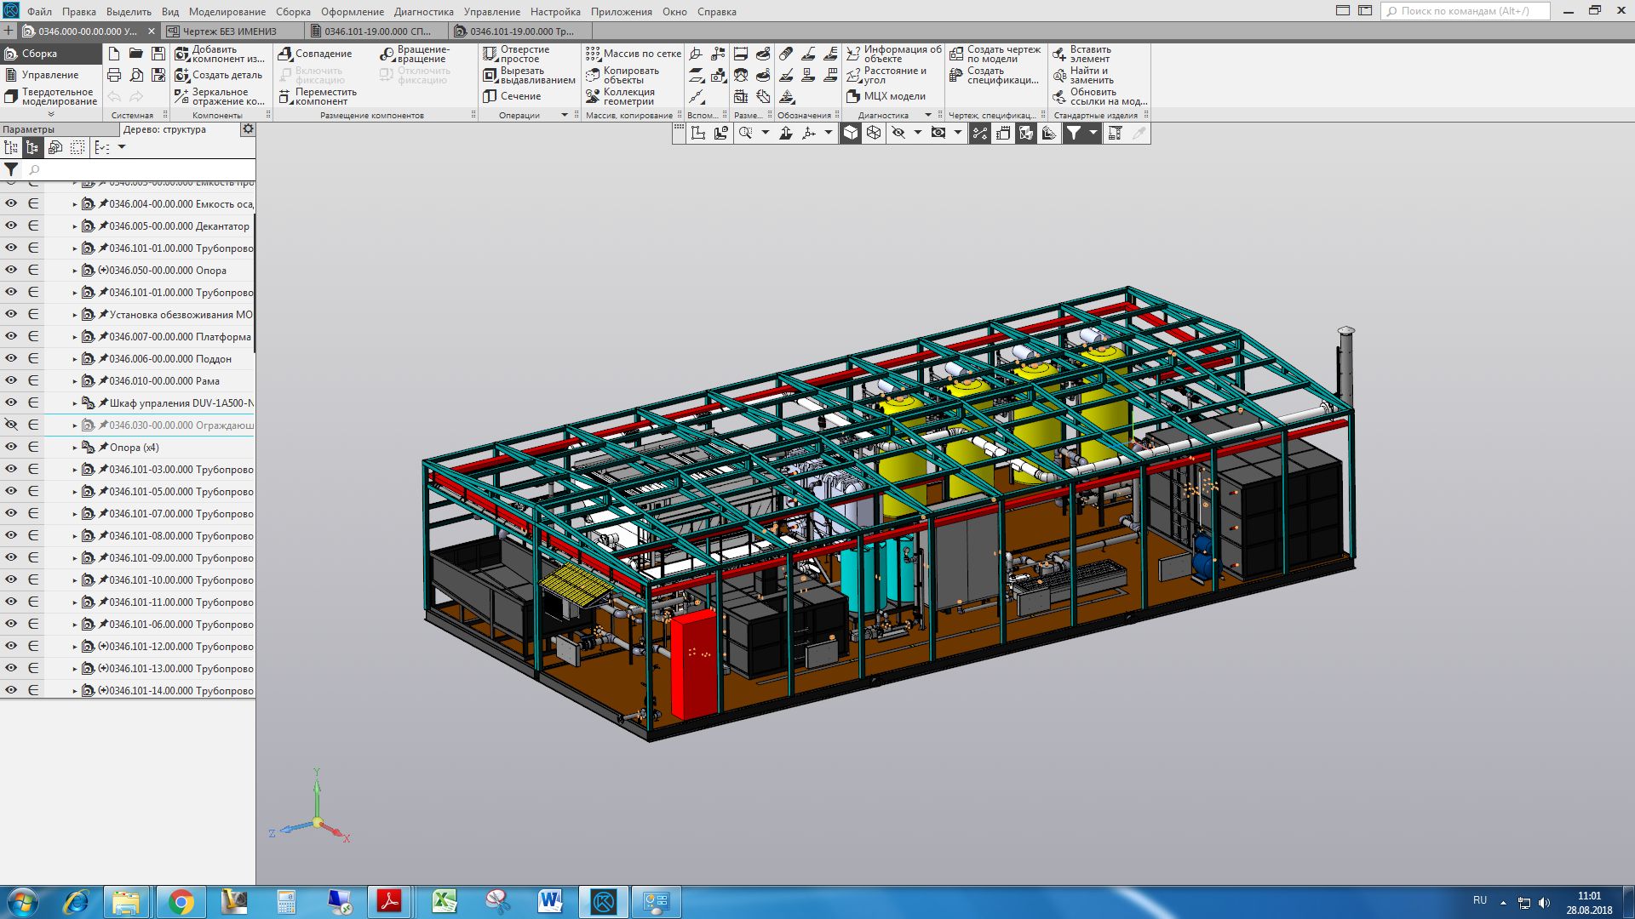
Task: Switch to the Чертеж БЕЗ ИМЕНИ3 tab
Action: (229, 31)
